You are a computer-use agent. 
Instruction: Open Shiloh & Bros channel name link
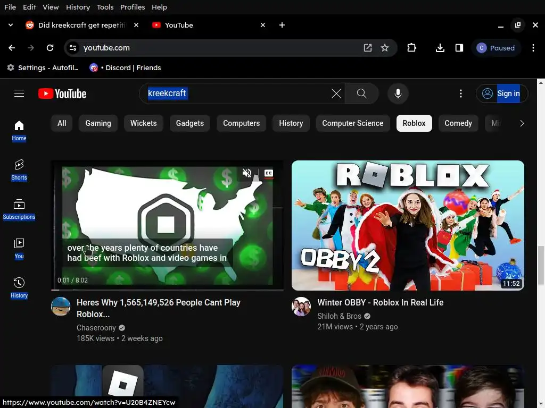(x=339, y=316)
